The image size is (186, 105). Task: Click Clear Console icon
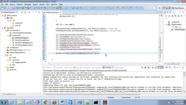[153, 67]
